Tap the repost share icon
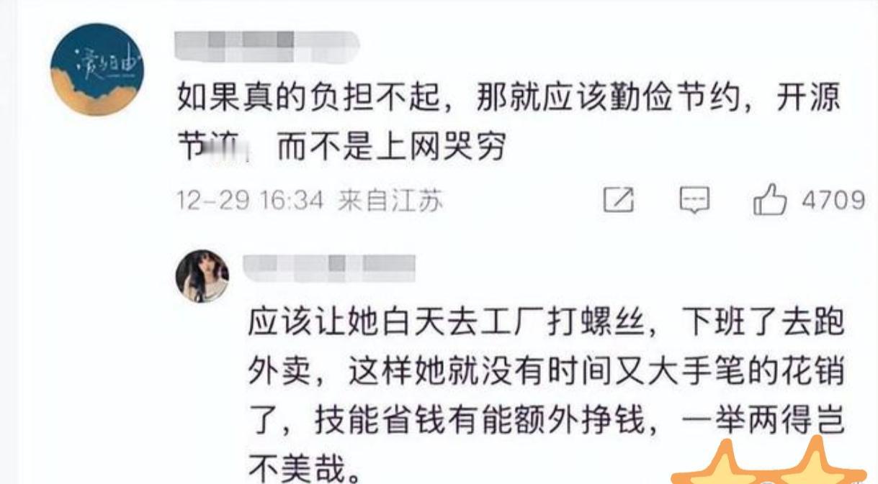The width and height of the screenshot is (878, 484). coord(619,201)
